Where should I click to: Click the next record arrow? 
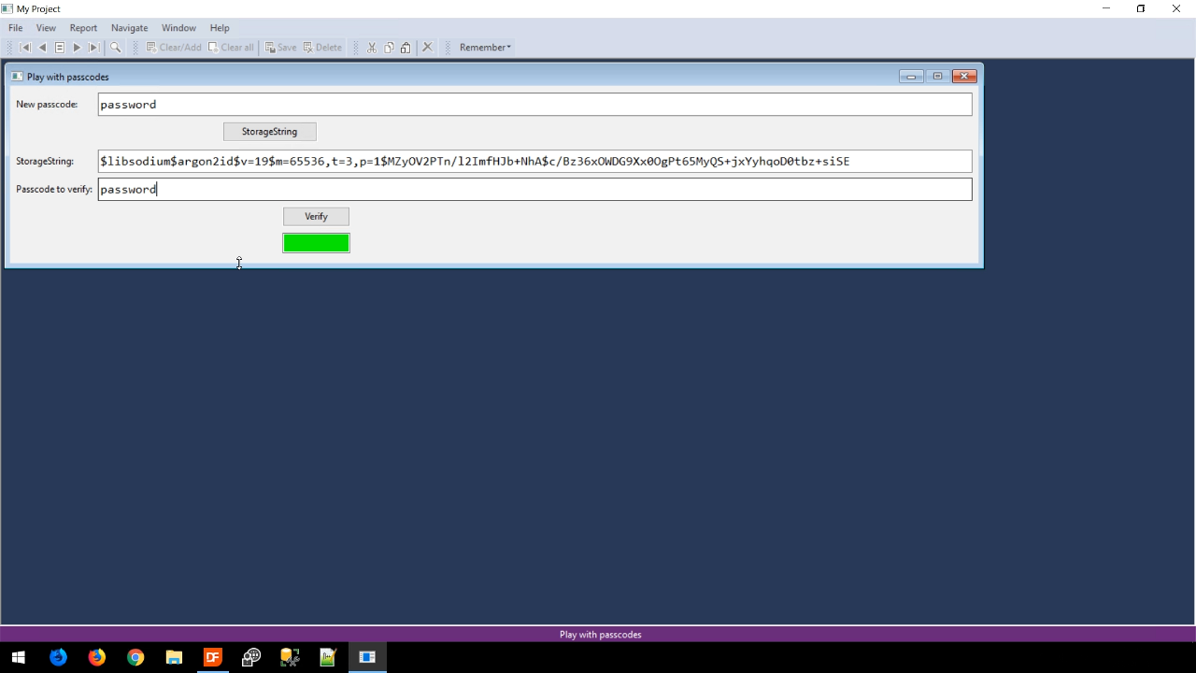click(77, 48)
